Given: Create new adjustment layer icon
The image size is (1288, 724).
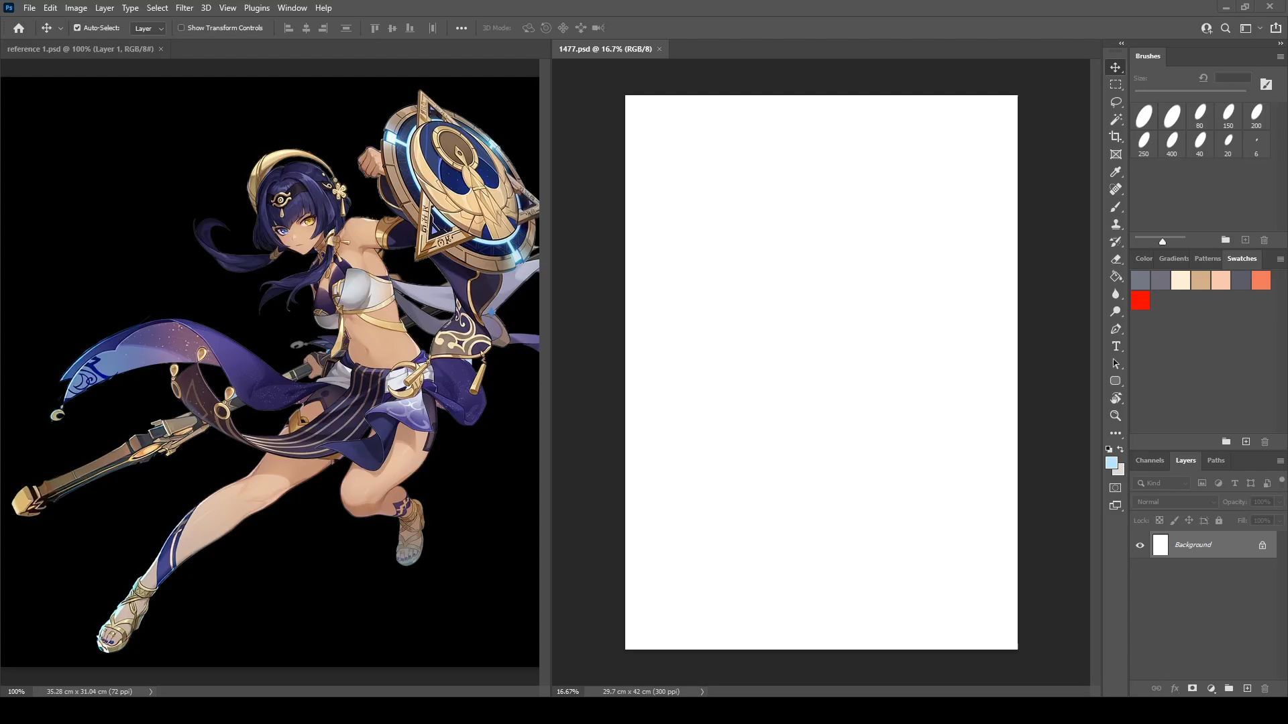Looking at the screenshot, I should click(x=1211, y=688).
